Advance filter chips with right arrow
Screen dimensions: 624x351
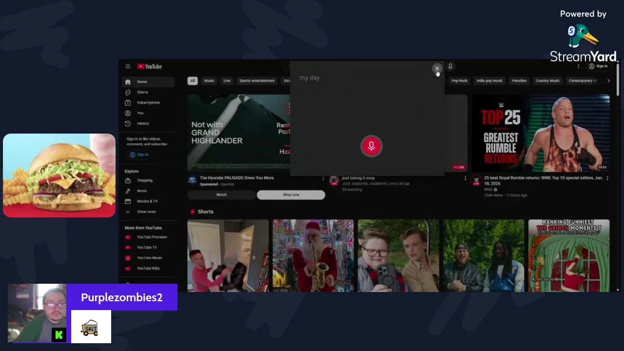click(x=608, y=81)
